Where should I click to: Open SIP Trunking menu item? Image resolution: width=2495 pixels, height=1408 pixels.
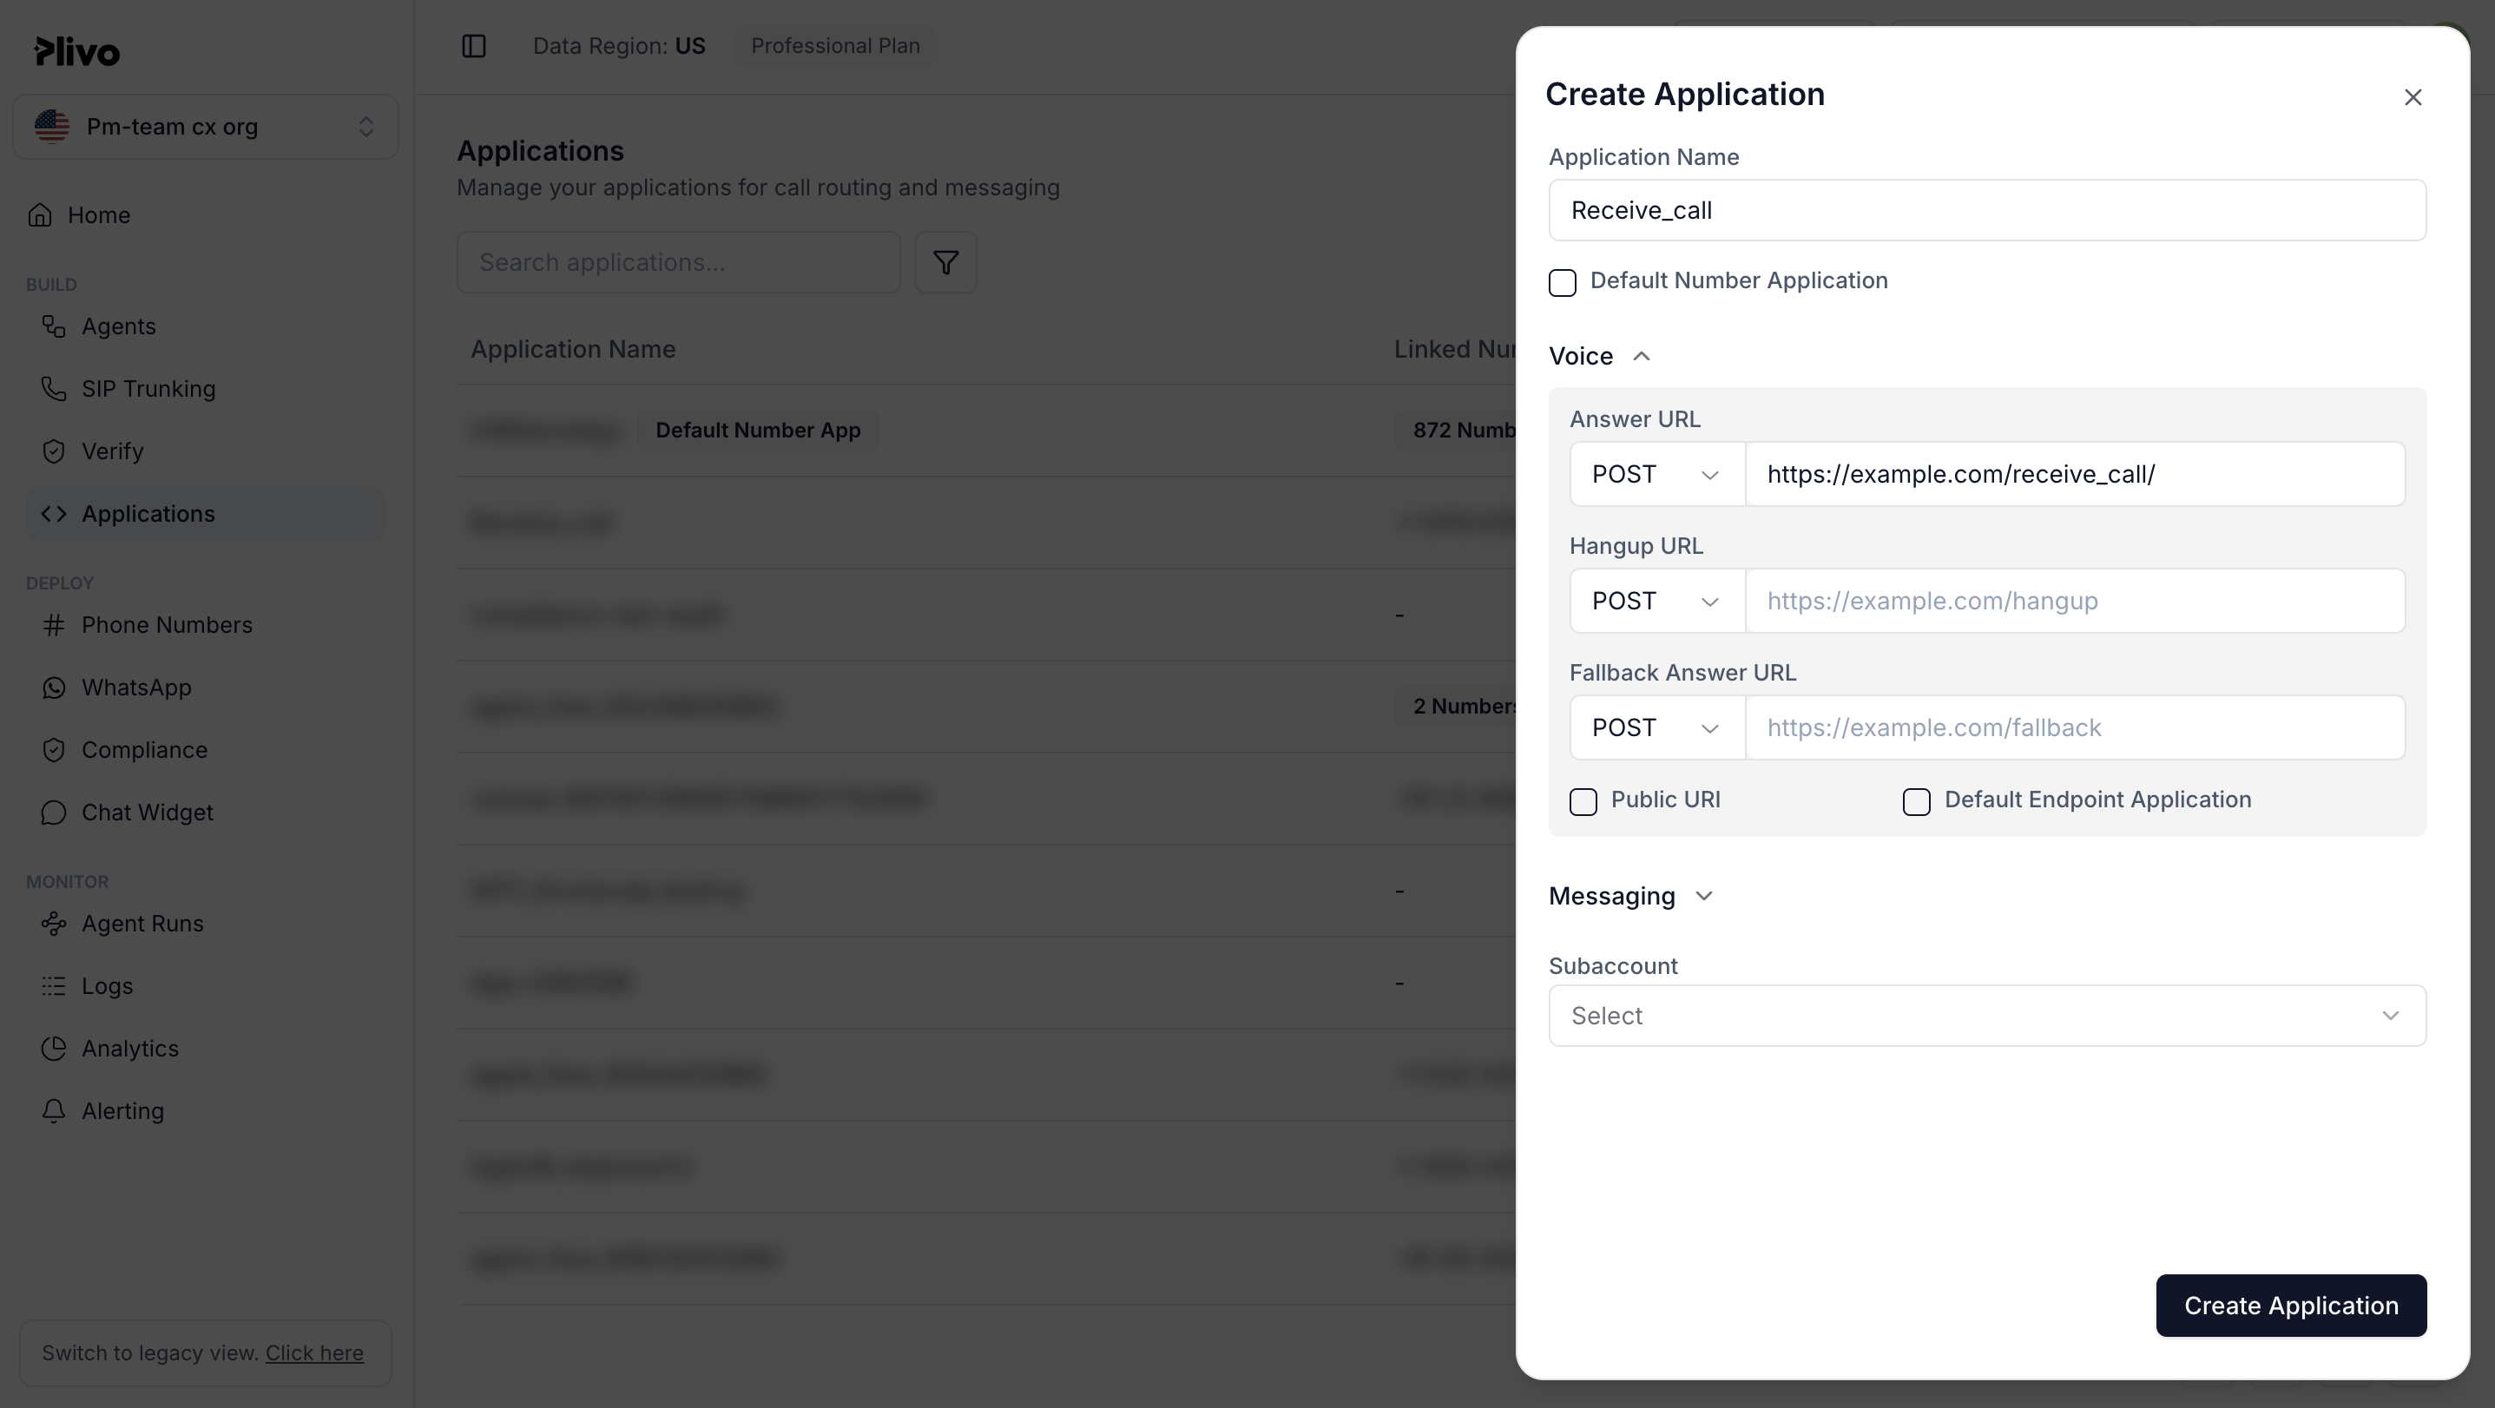click(206, 388)
